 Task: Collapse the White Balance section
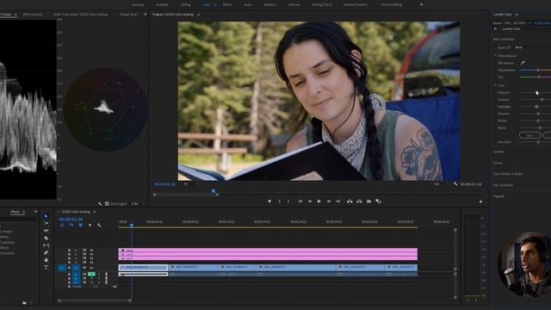(495, 56)
